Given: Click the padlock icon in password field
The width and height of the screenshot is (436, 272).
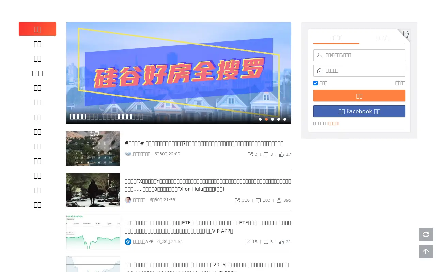Looking at the screenshot, I should (320, 71).
